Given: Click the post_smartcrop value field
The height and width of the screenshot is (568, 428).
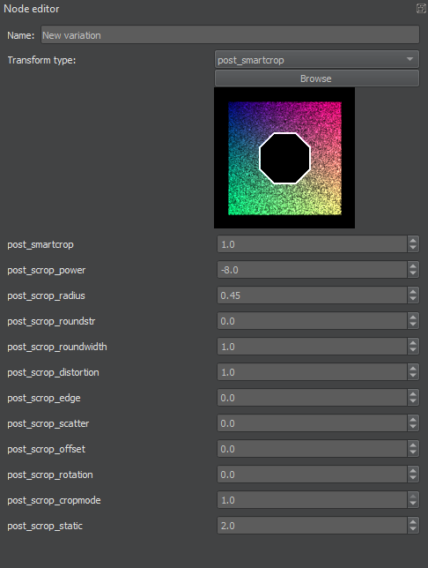Looking at the screenshot, I should [x=313, y=244].
